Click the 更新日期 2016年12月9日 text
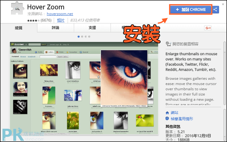227x142 pixels. point(188,136)
